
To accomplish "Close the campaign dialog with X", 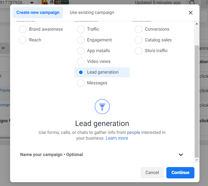I will [191, 13].
